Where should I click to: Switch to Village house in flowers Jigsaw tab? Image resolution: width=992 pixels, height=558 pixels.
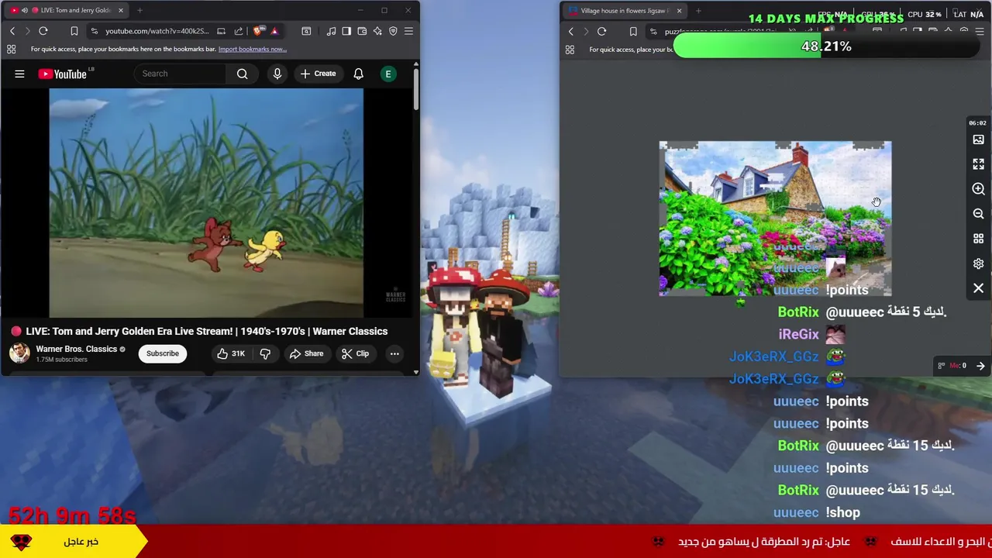tap(624, 11)
